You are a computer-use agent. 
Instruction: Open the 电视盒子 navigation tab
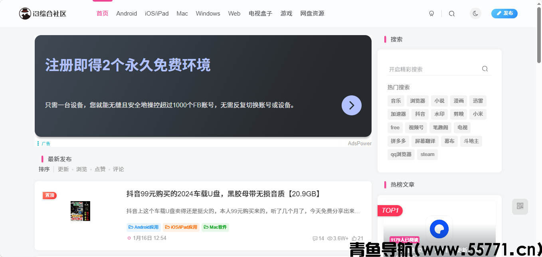pyautogui.click(x=260, y=14)
